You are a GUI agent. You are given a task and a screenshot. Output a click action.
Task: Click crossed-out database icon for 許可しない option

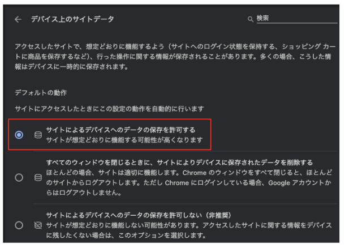tap(38, 225)
